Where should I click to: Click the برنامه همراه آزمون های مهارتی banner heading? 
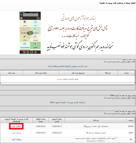pos(79,18)
